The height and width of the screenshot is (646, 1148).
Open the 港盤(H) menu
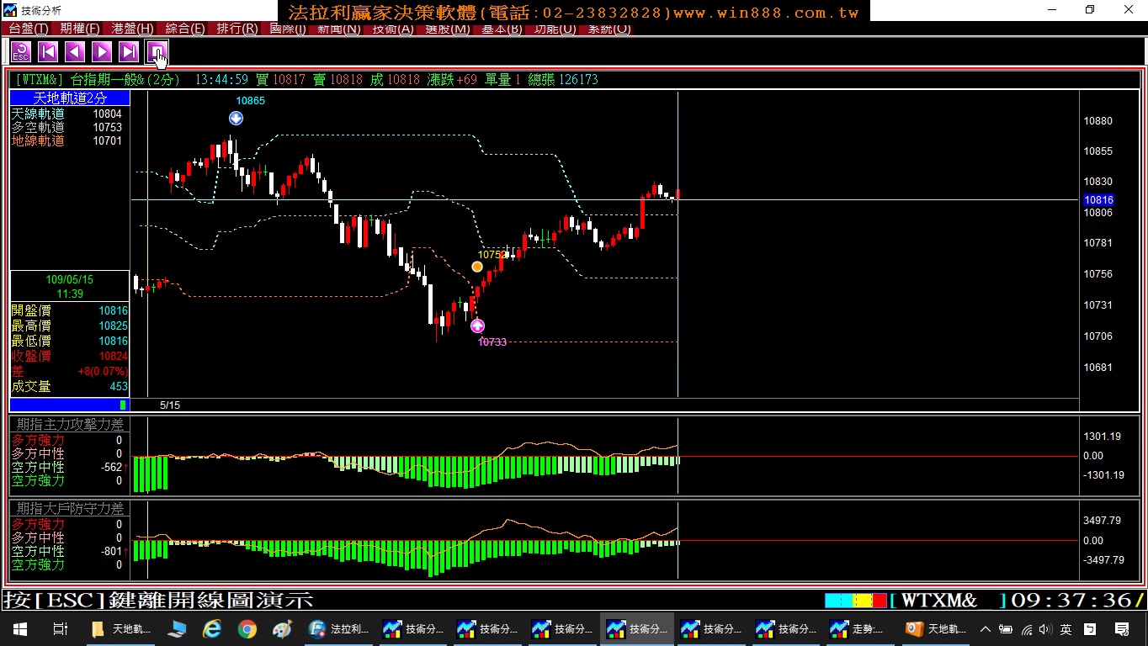(x=133, y=29)
